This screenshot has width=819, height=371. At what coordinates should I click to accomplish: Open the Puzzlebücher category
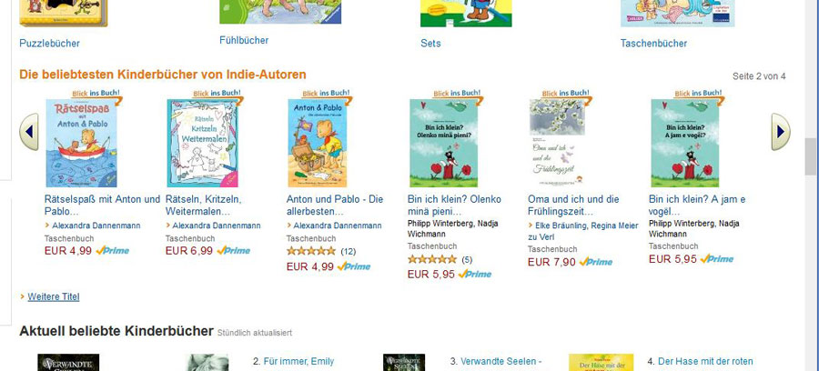tap(50, 44)
